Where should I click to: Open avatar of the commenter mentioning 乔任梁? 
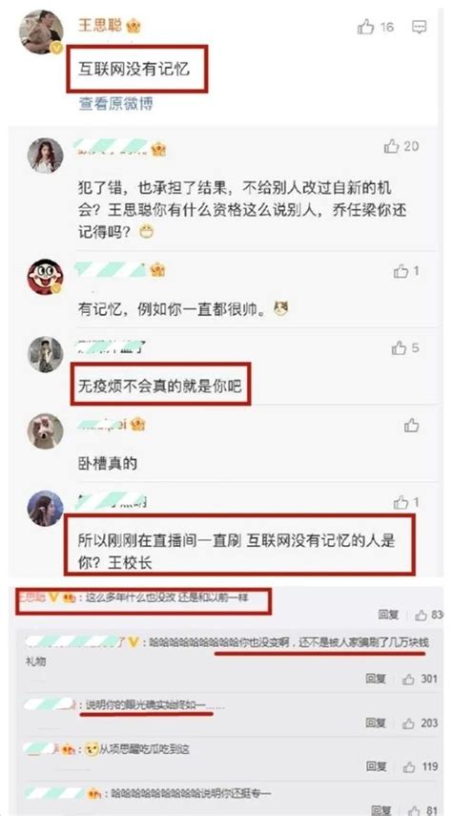[45, 155]
